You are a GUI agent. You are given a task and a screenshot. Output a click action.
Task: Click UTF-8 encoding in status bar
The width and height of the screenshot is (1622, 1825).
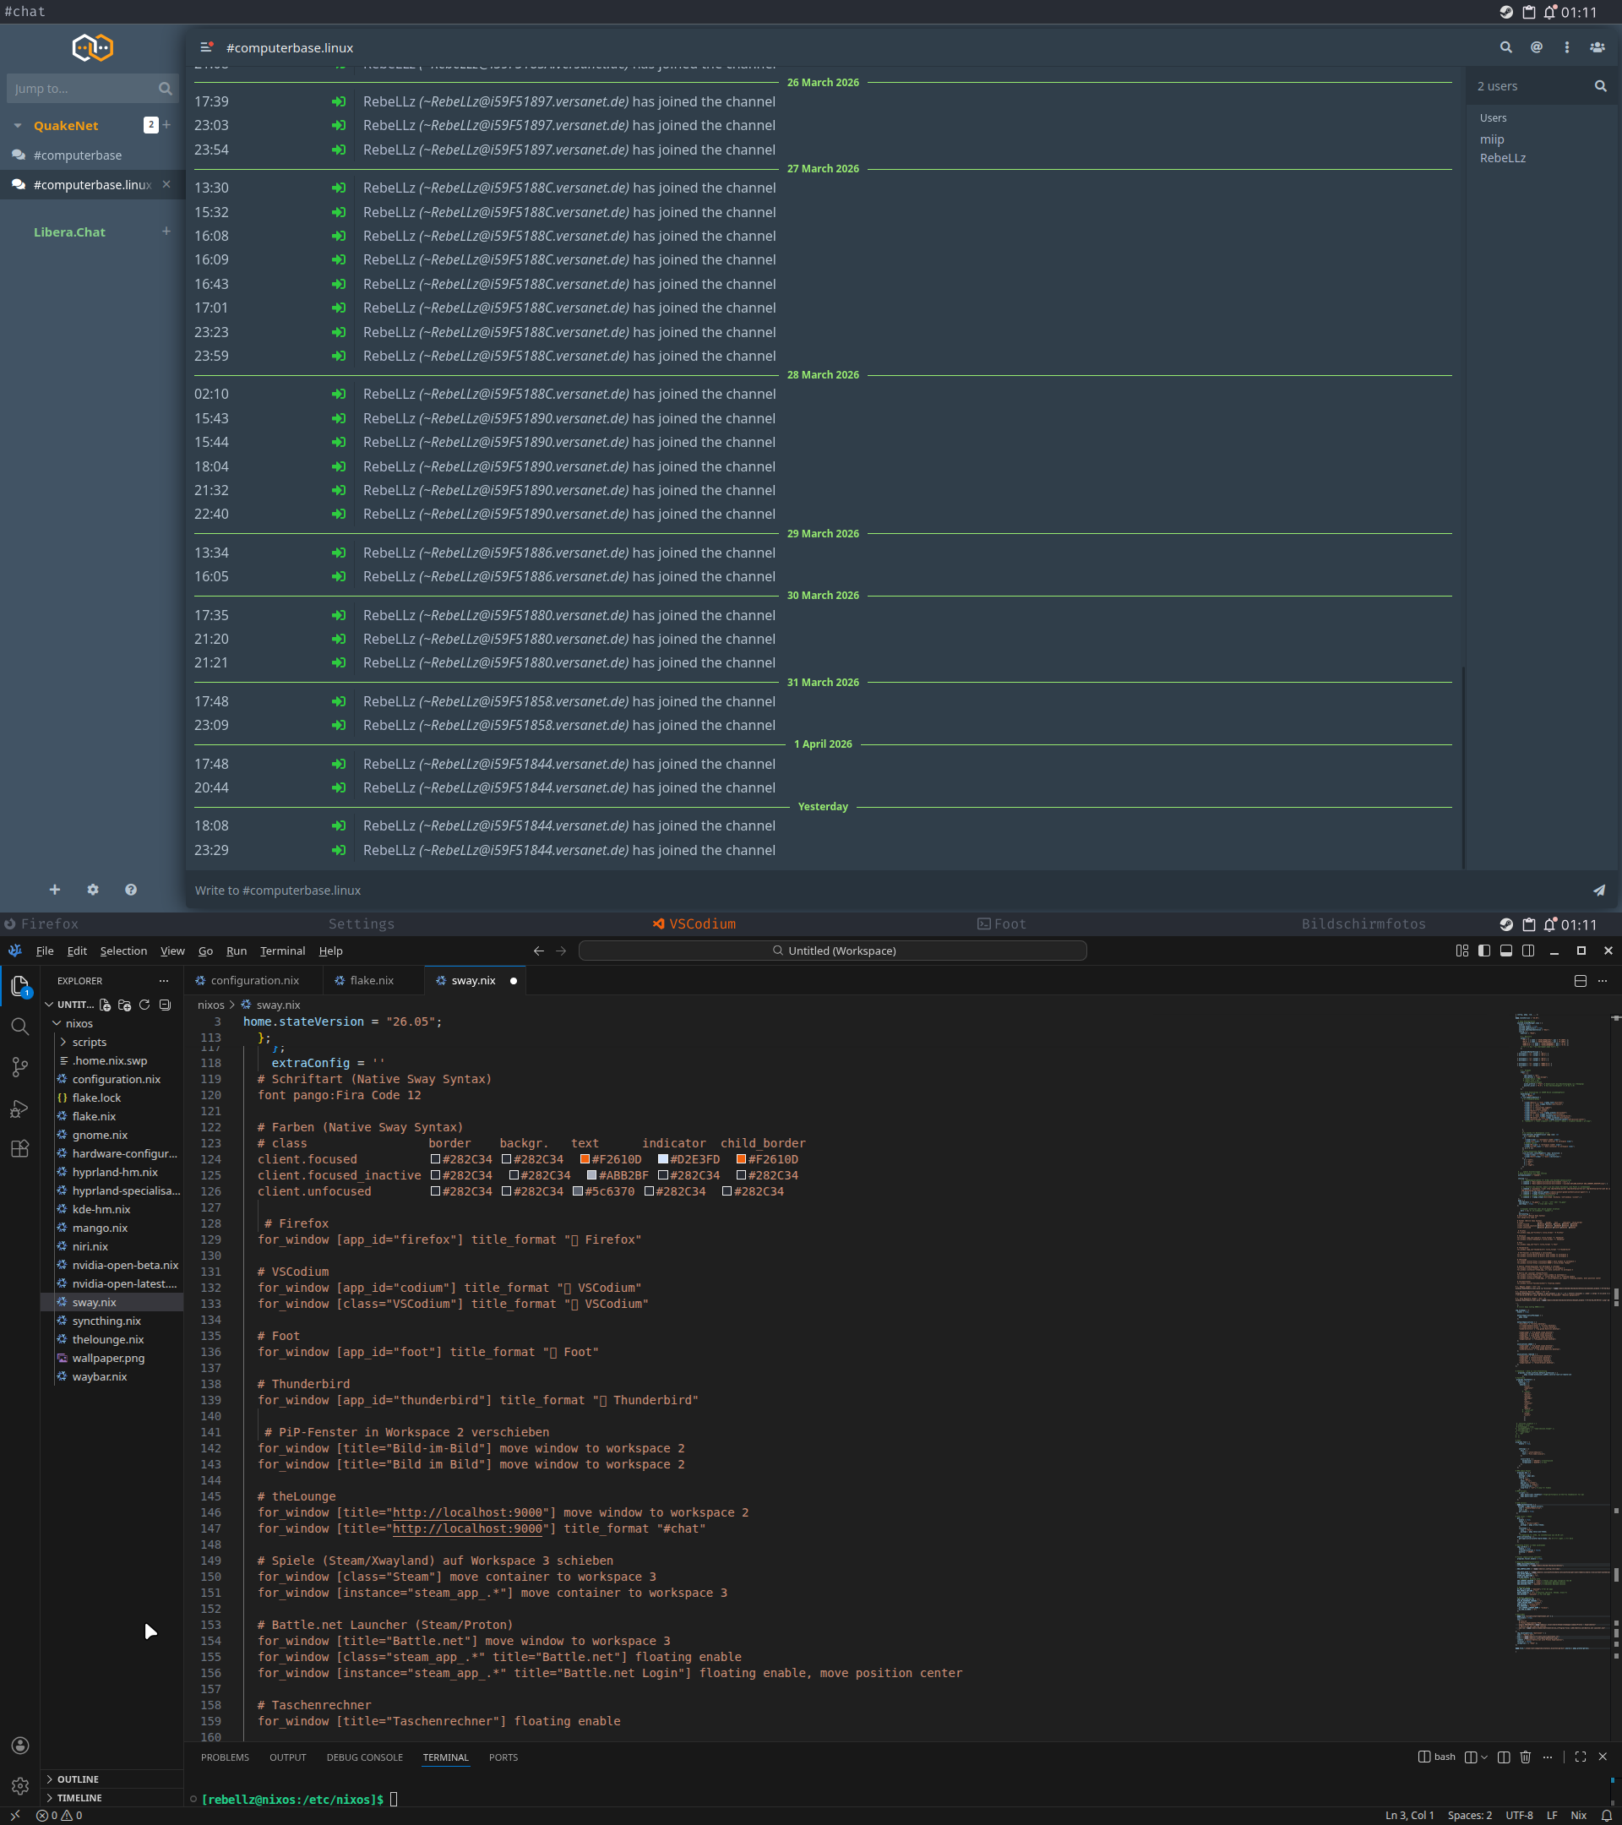tap(1518, 1815)
